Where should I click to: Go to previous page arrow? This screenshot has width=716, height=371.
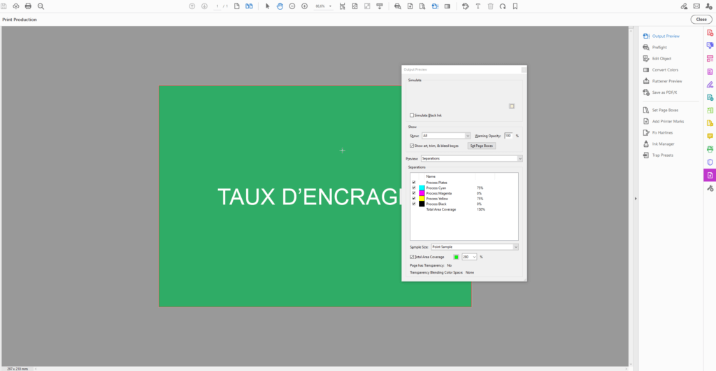(192, 6)
